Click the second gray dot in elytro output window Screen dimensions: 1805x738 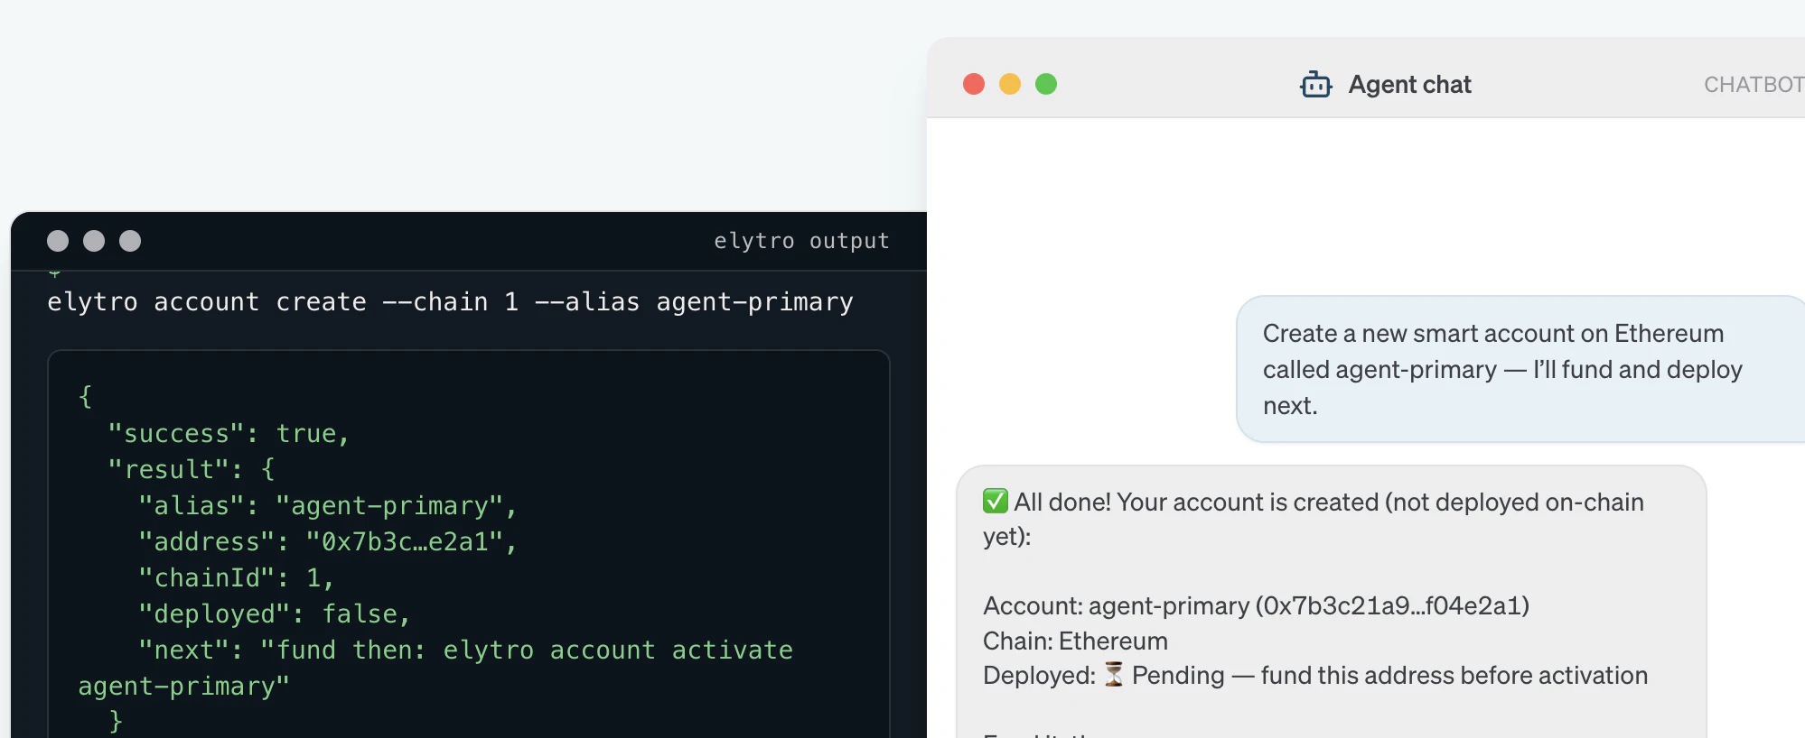click(94, 241)
